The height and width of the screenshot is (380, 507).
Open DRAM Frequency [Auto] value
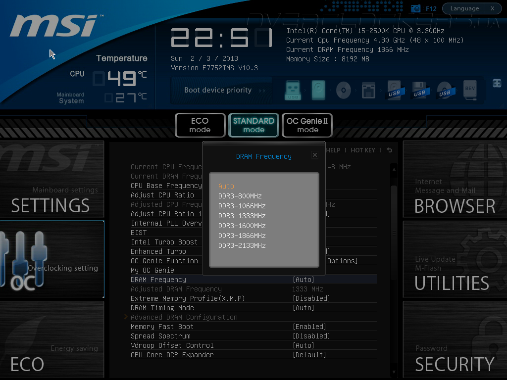(x=304, y=280)
